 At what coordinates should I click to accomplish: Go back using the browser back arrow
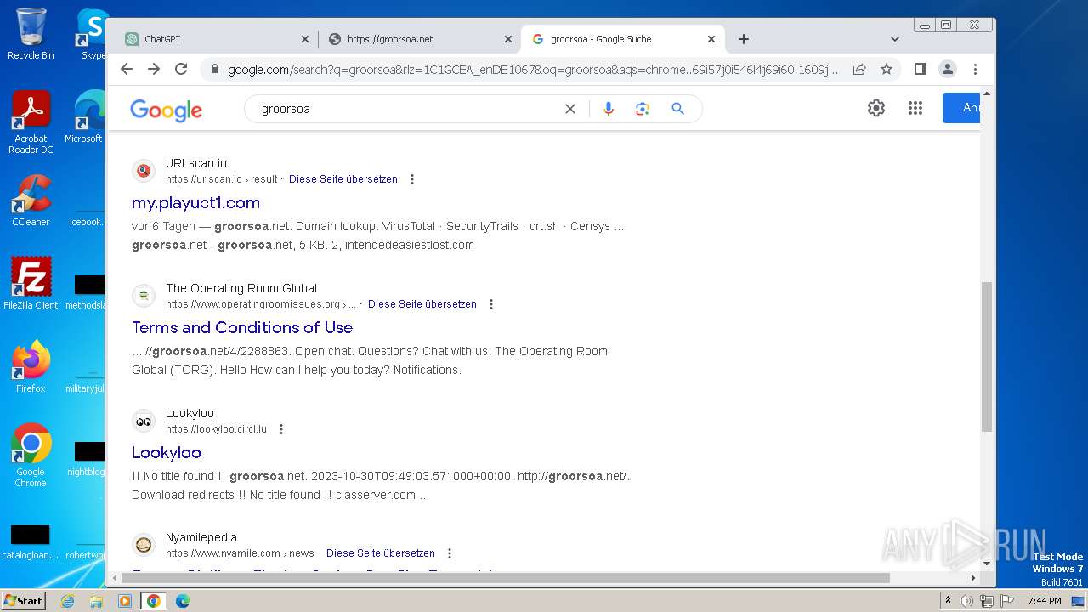tap(127, 69)
